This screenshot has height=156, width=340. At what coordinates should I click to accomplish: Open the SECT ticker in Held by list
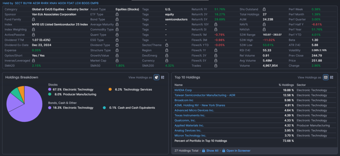click(x=19, y=3)
